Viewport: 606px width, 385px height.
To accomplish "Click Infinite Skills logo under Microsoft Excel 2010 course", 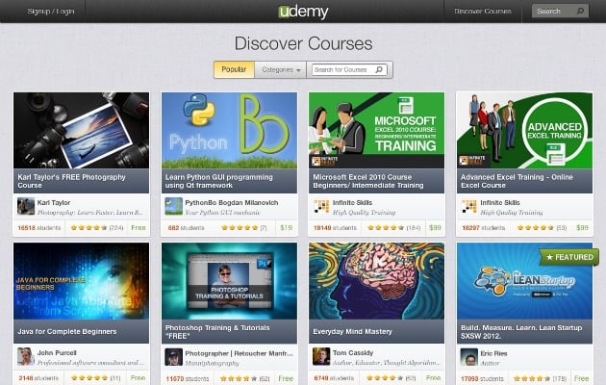I will (x=321, y=206).
